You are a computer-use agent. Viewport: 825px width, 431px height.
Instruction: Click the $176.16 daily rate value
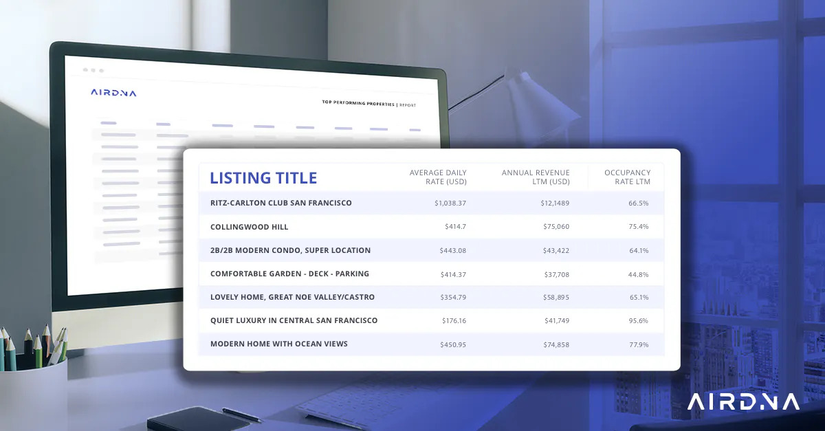(453, 320)
